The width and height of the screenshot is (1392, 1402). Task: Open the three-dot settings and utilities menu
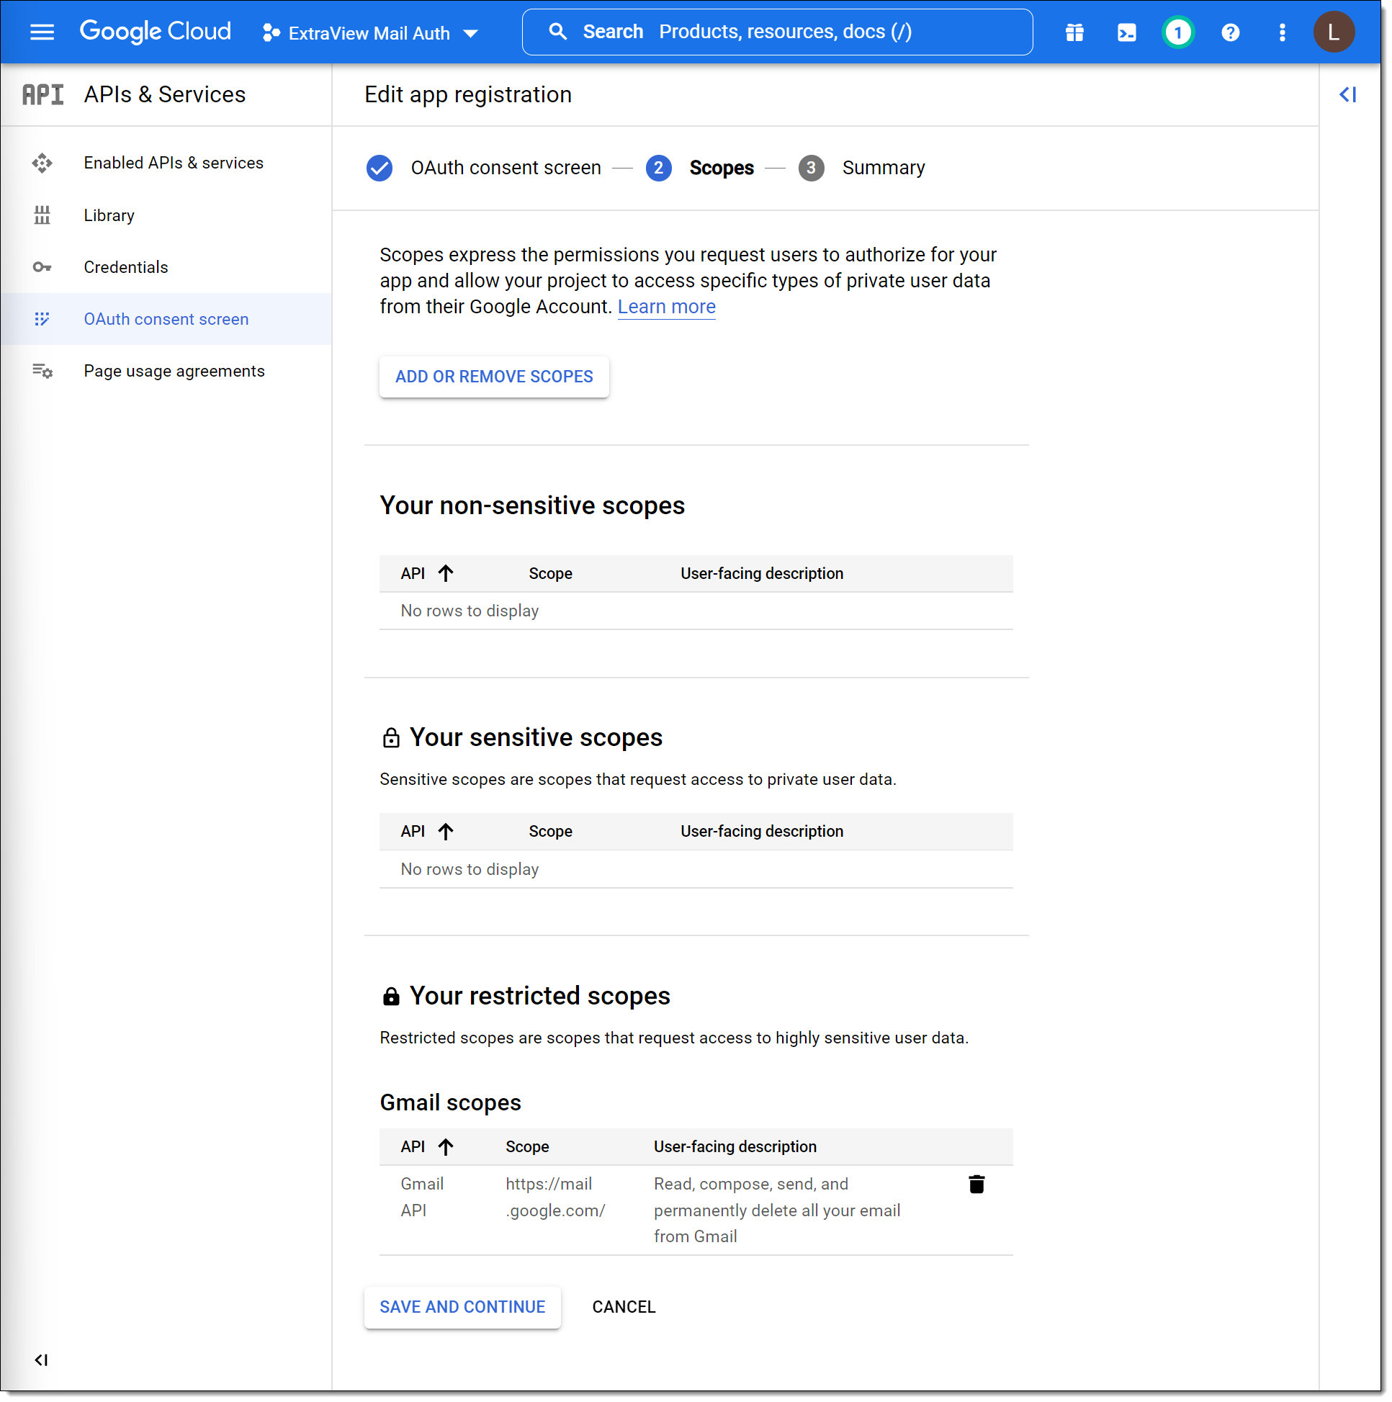[x=1283, y=32]
